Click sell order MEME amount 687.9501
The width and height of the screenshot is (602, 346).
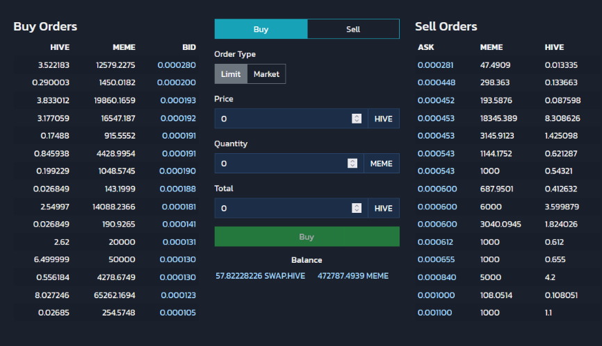pos(496,189)
